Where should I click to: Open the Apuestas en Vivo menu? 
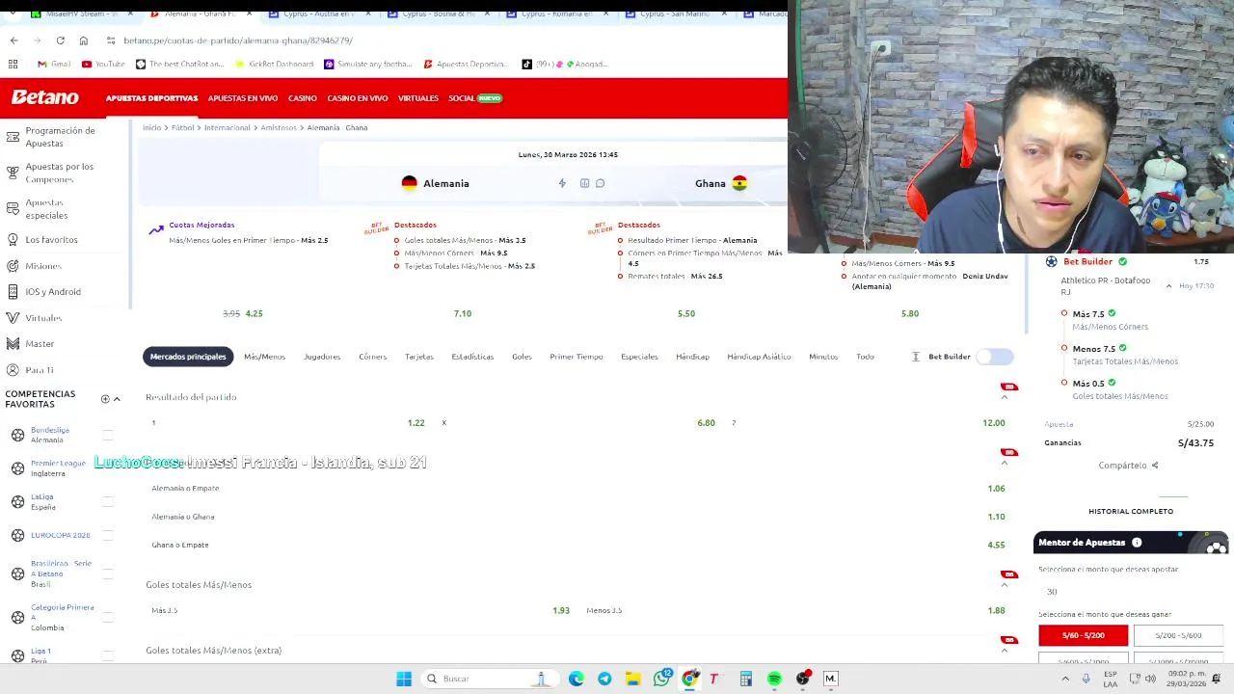[x=243, y=98]
